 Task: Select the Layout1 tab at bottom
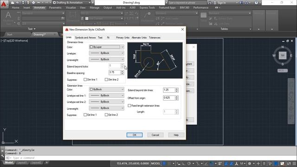pyautogui.click(x=22, y=162)
